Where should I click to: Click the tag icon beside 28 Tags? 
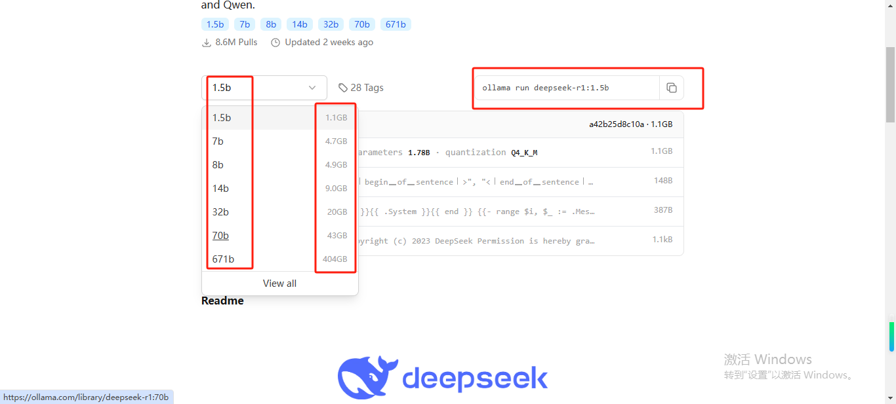coord(343,88)
